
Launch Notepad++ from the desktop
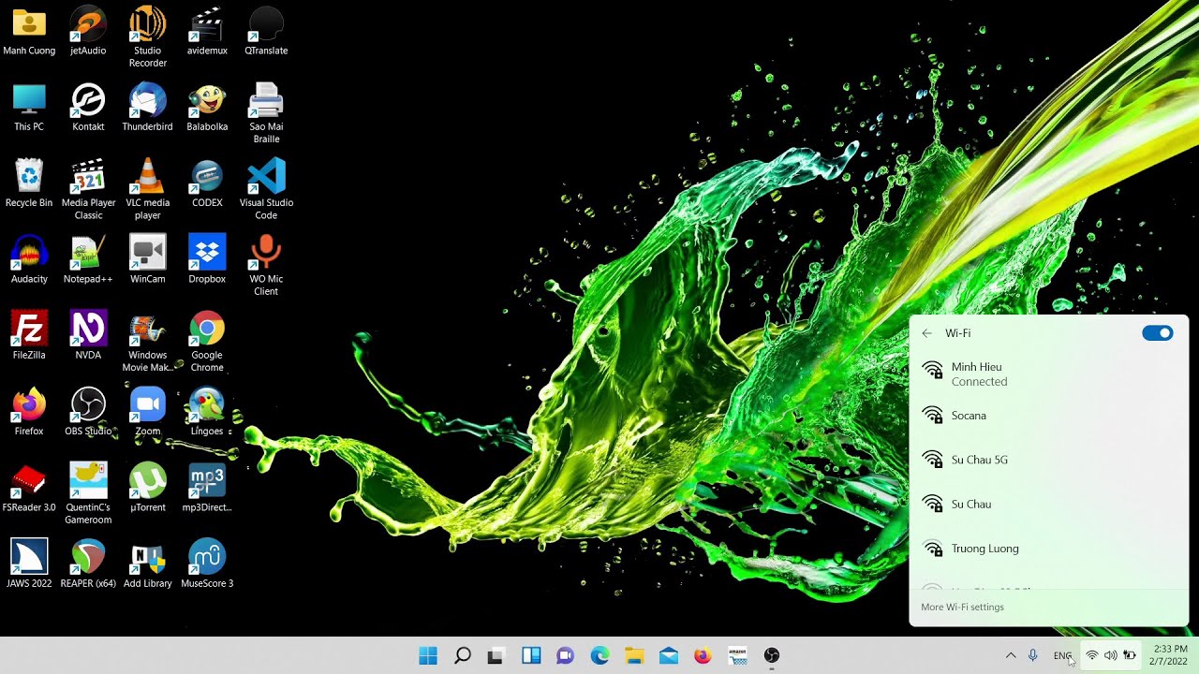click(88, 260)
